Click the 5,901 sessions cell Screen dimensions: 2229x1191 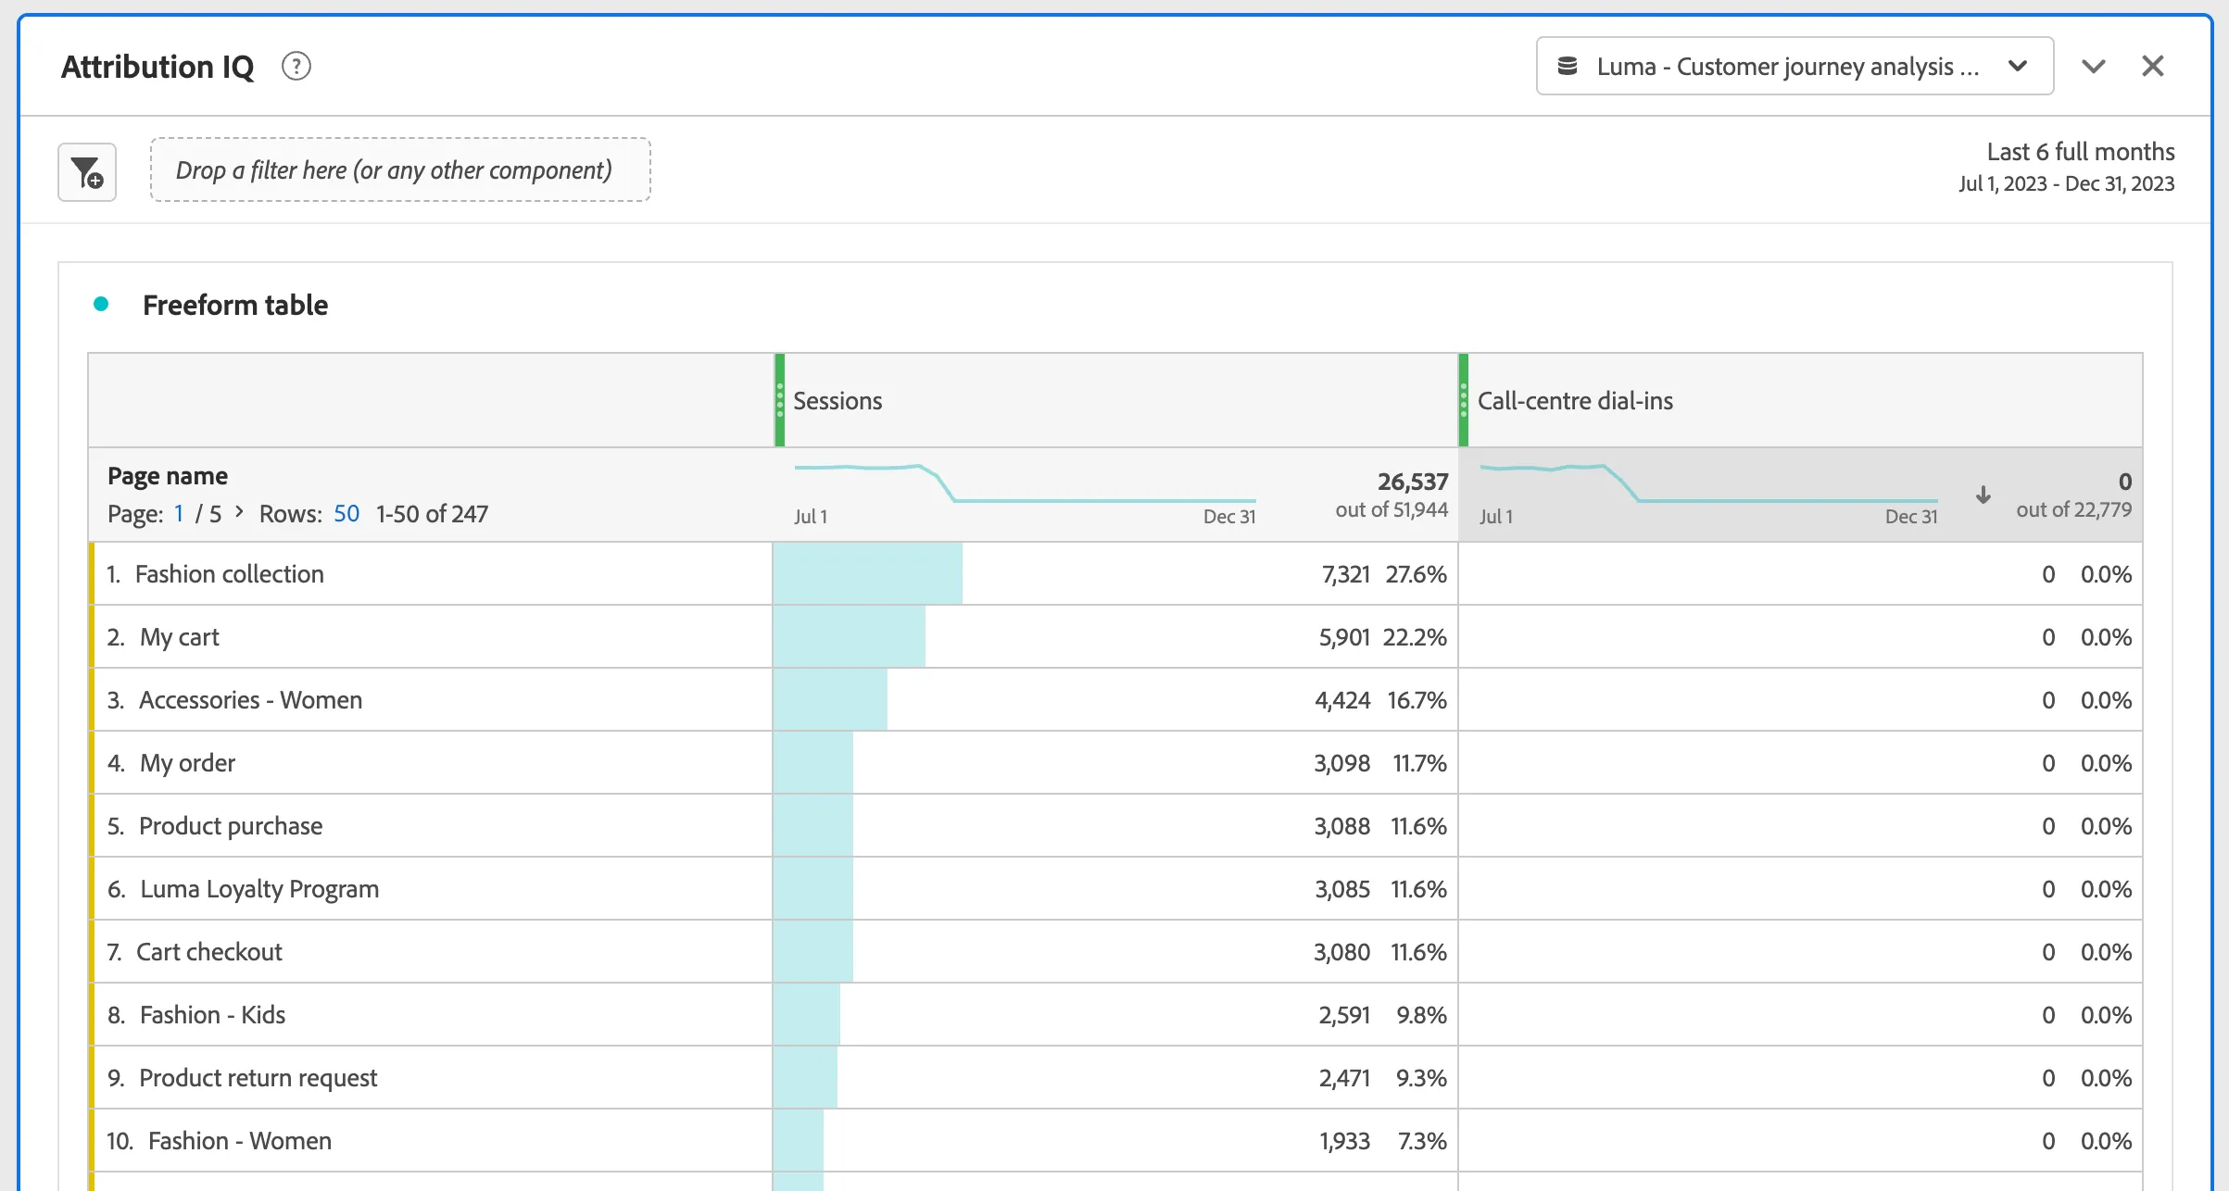(1115, 637)
